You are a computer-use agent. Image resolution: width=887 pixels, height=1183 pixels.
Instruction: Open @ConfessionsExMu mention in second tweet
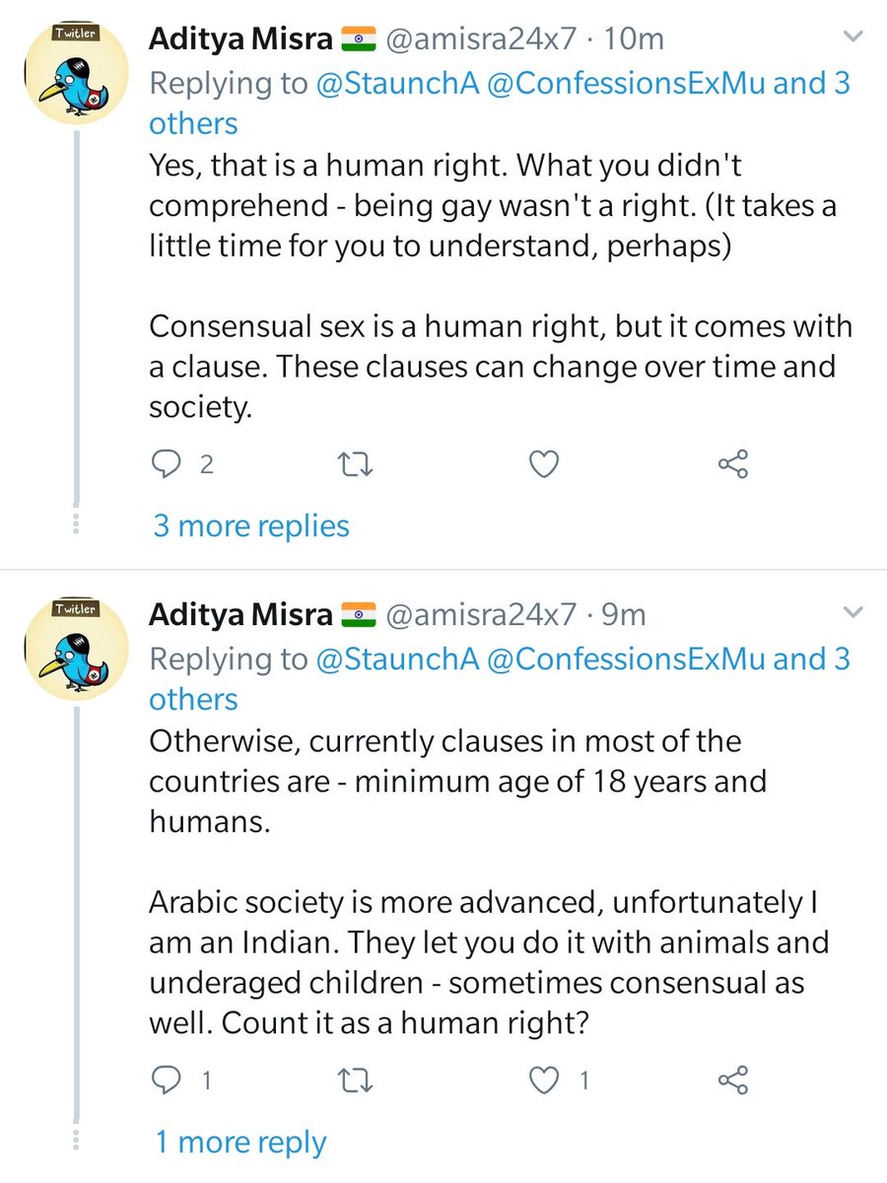click(x=625, y=659)
